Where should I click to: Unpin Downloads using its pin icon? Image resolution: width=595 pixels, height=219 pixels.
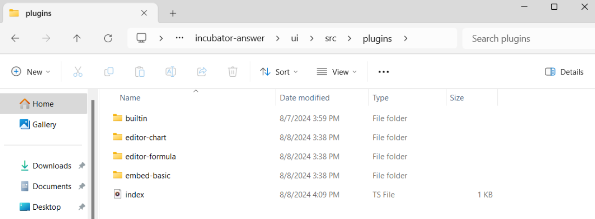coord(82,166)
